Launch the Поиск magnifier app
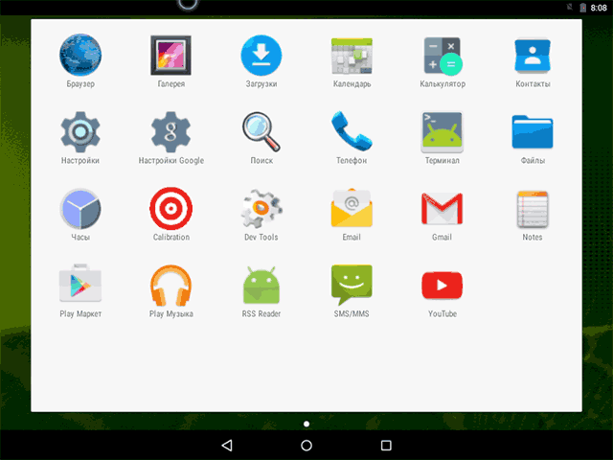This screenshot has width=613, height=460. (261, 132)
